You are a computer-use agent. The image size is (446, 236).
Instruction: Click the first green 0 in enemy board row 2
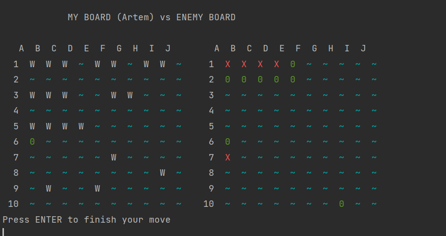point(227,79)
